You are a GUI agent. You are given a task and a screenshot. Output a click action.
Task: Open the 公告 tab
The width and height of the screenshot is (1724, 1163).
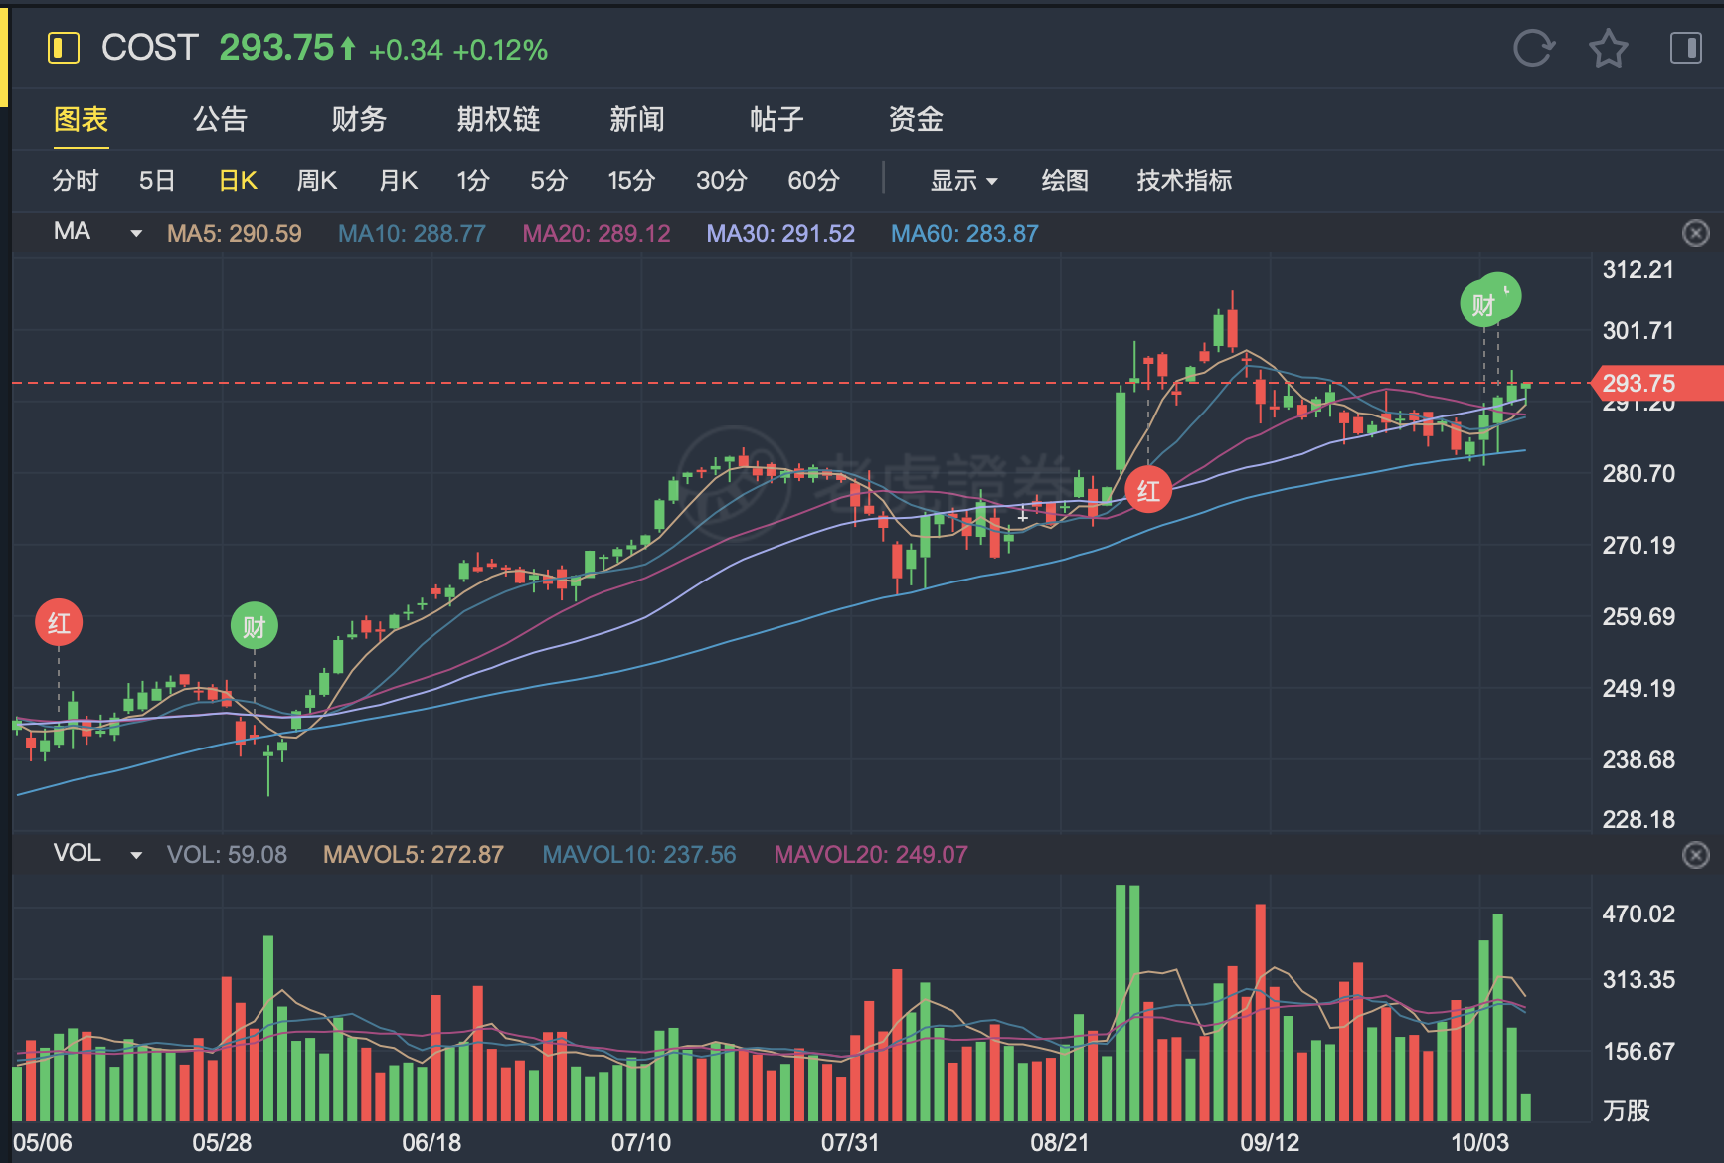pyautogui.click(x=220, y=119)
